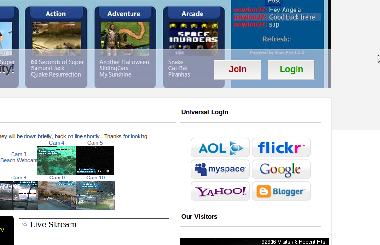
Task: Click the Post button in the shoutbox
Action: pyautogui.click(x=274, y=2)
